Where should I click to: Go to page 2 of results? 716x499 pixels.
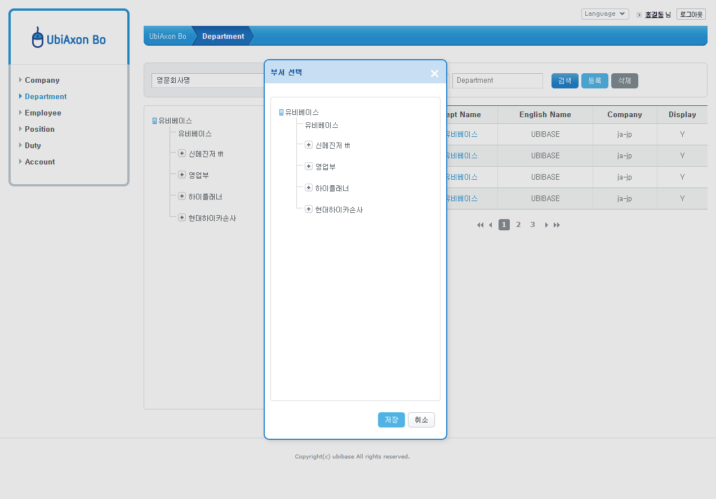pos(518,225)
